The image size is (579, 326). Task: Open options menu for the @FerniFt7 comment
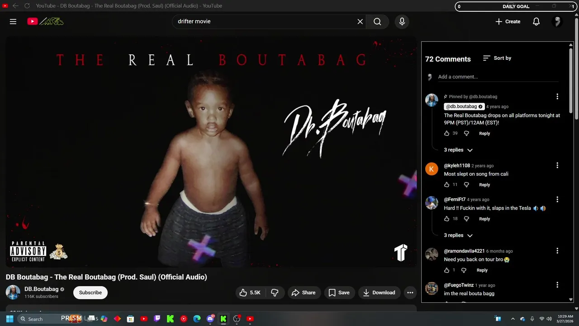557,199
